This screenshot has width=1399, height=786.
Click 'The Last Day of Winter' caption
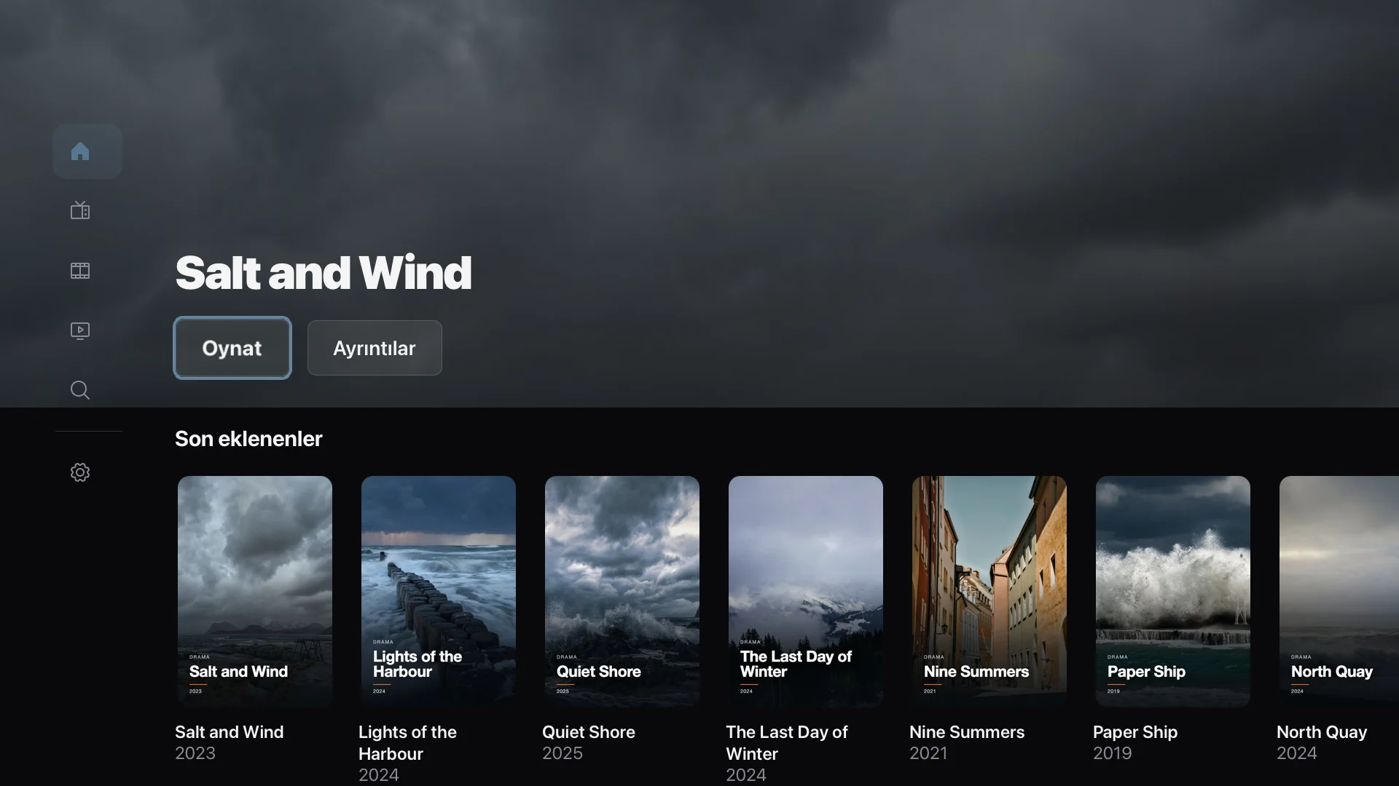(x=787, y=743)
